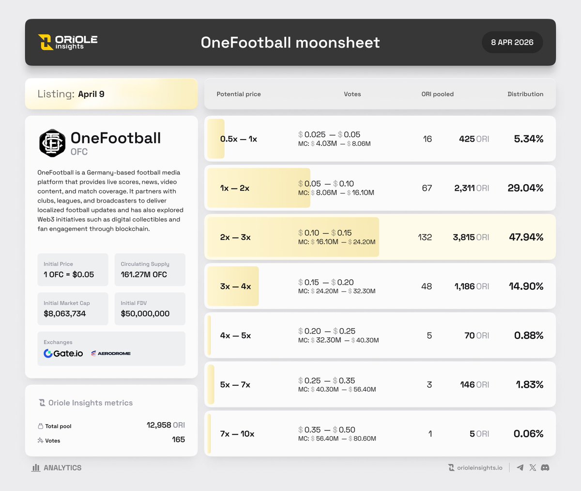
Task: Select the 7x — 10x price range row
Action: [x=380, y=434]
